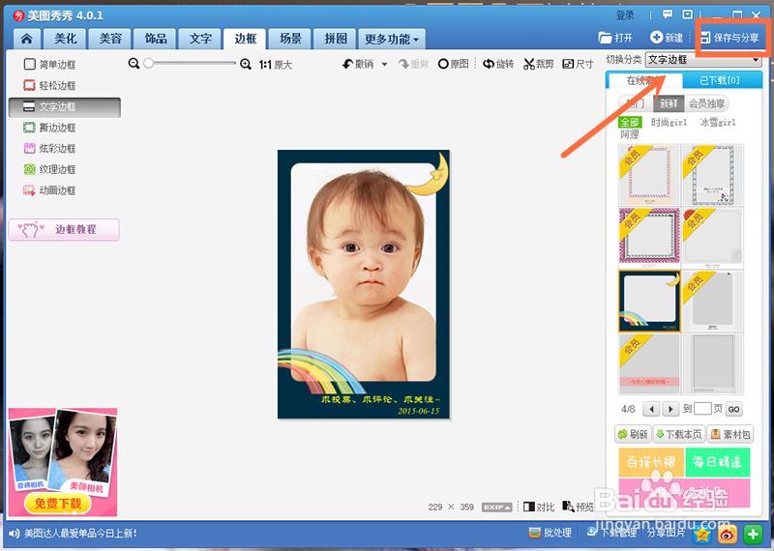Click the 对比 compare button

coord(539,507)
